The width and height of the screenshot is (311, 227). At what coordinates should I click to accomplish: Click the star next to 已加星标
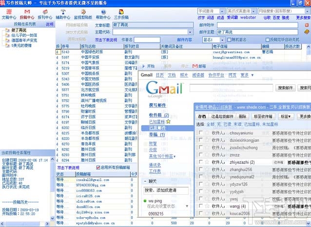168,121
